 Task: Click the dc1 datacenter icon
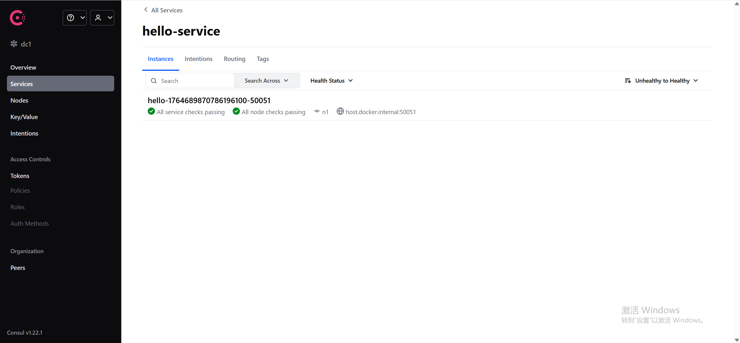[14, 44]
